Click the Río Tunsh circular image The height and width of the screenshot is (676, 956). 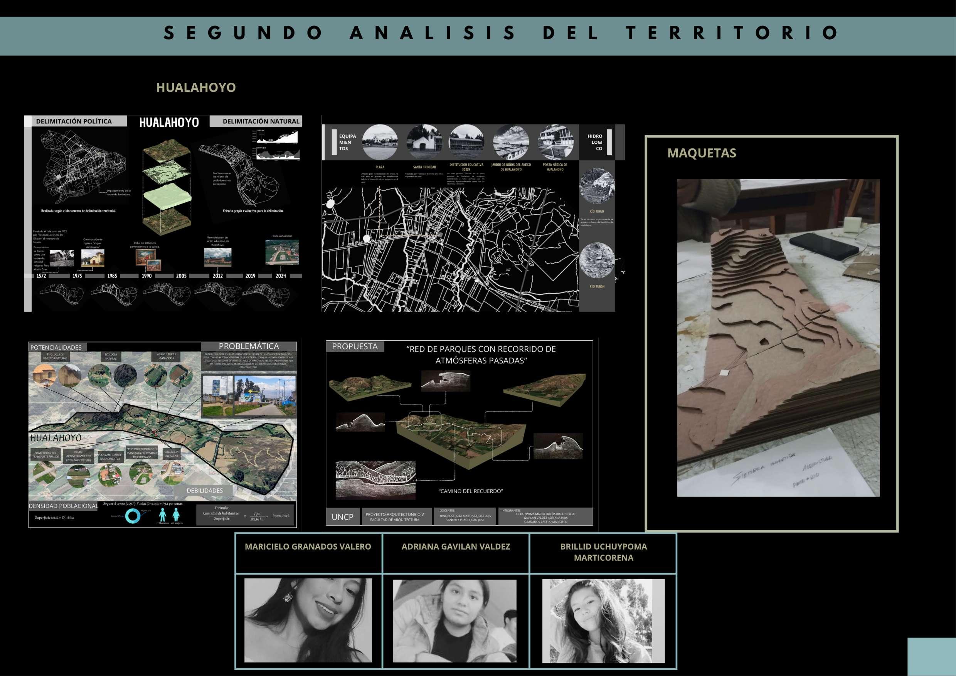coord(597,260)
